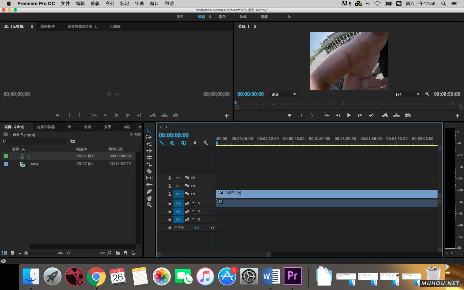Click project panel zoom slider handle

[26, 253]
